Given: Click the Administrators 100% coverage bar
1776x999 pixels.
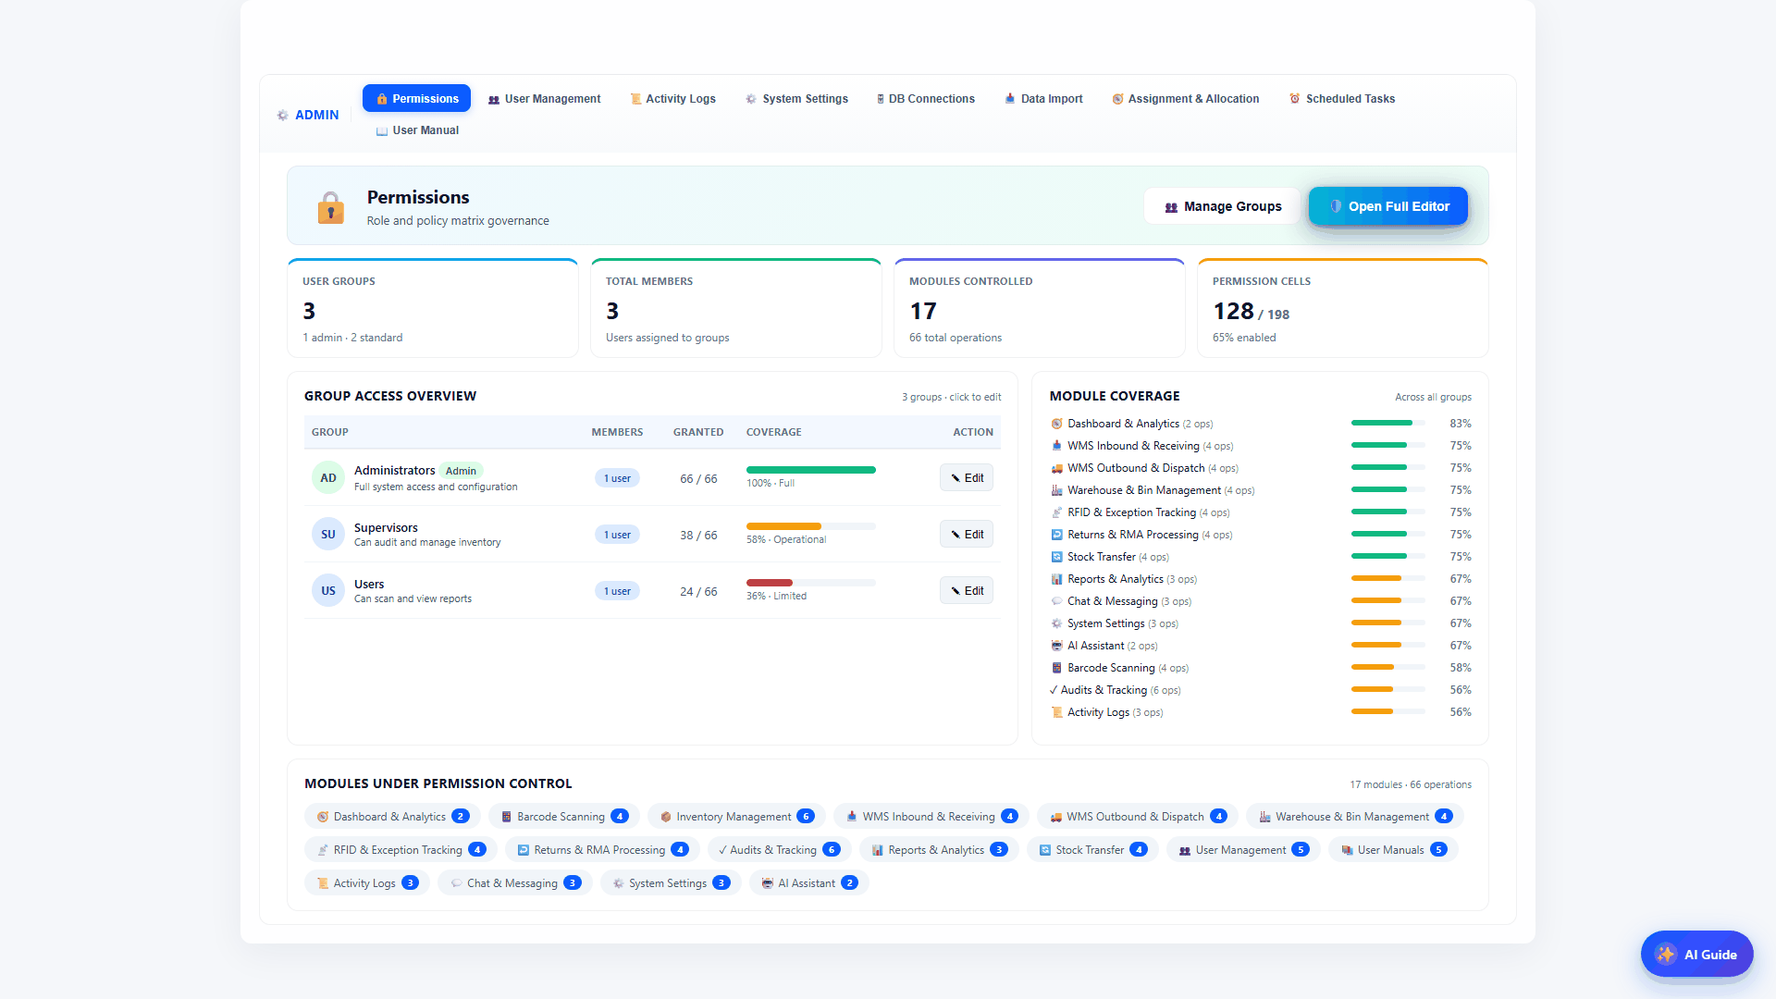Looking at the screenshot, I should pyautogui.click(x=811, y=470).
